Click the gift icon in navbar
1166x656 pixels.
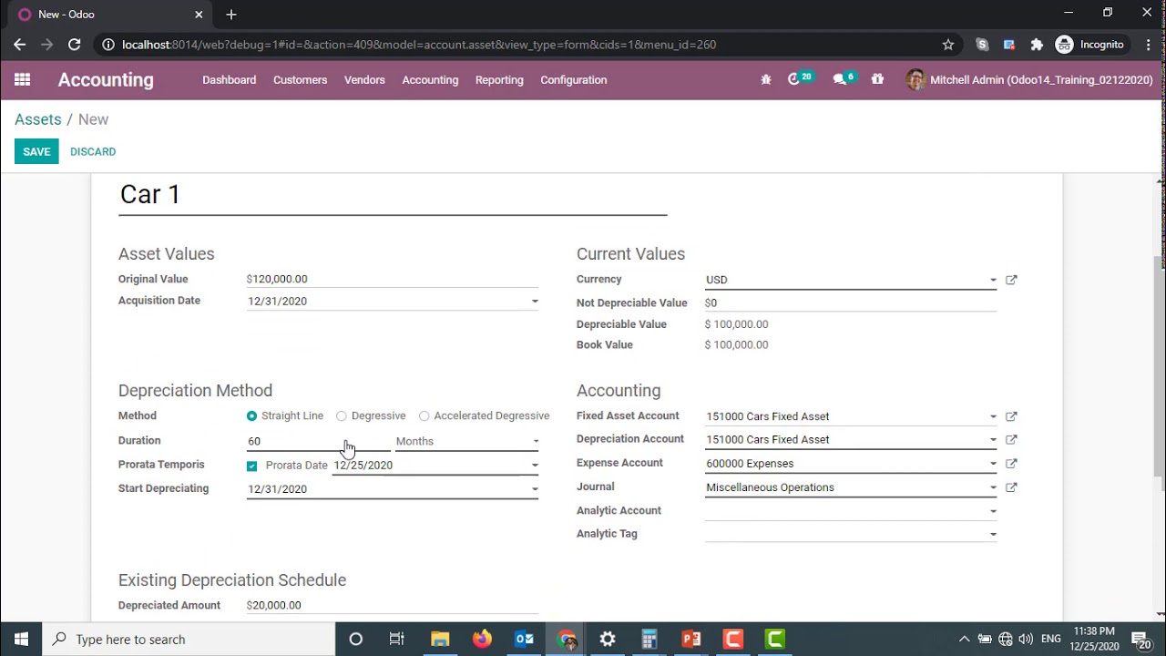pyautogui.click(x=877, y=80)
